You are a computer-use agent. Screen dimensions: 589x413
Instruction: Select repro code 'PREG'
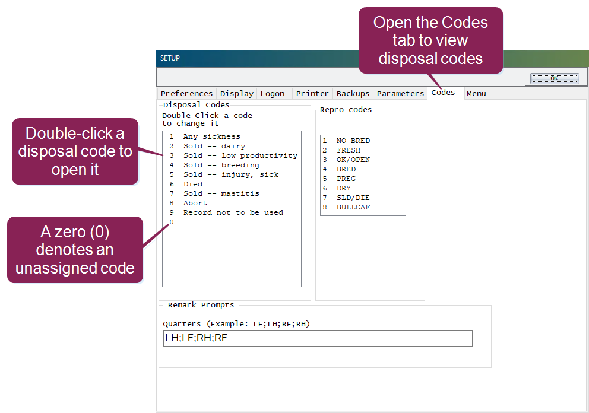tap(363, 179)
